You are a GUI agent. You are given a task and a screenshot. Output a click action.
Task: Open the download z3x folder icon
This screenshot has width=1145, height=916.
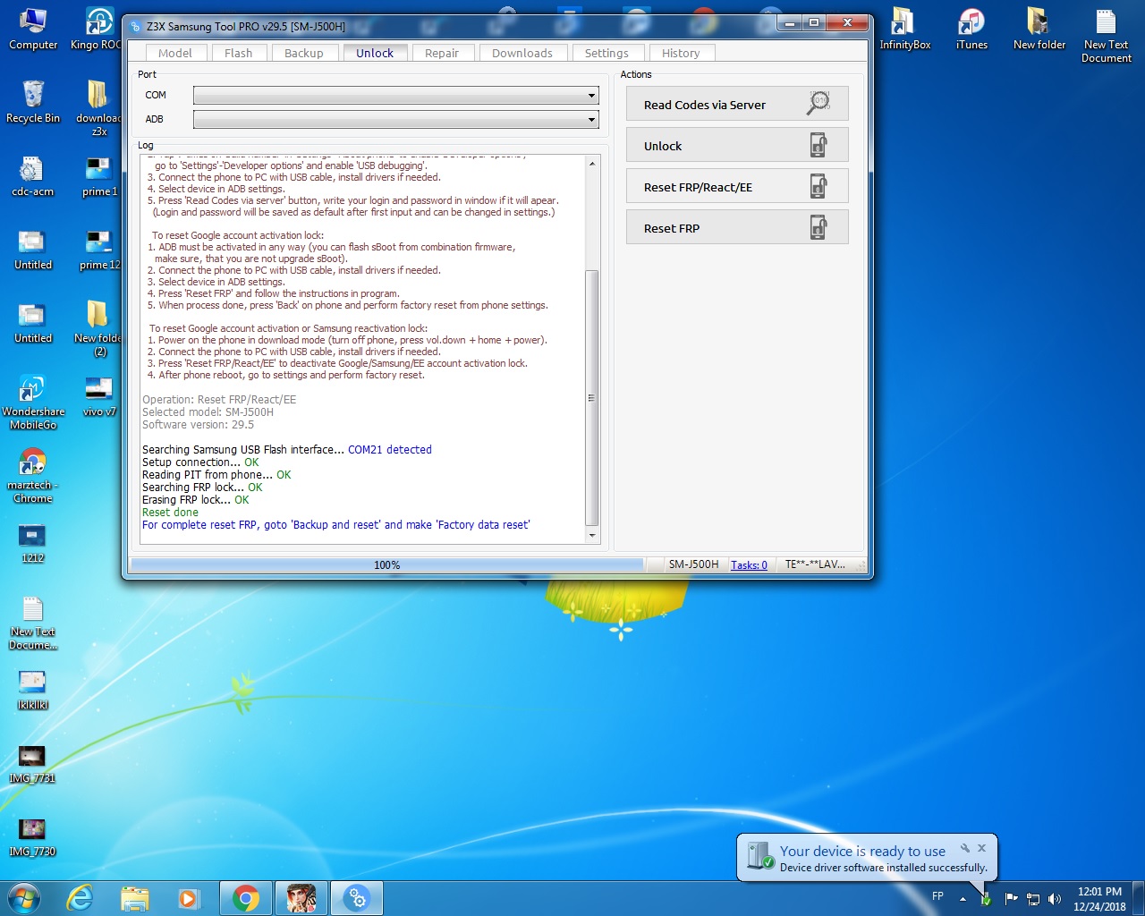pyautogui.click(x=98, y=107)
